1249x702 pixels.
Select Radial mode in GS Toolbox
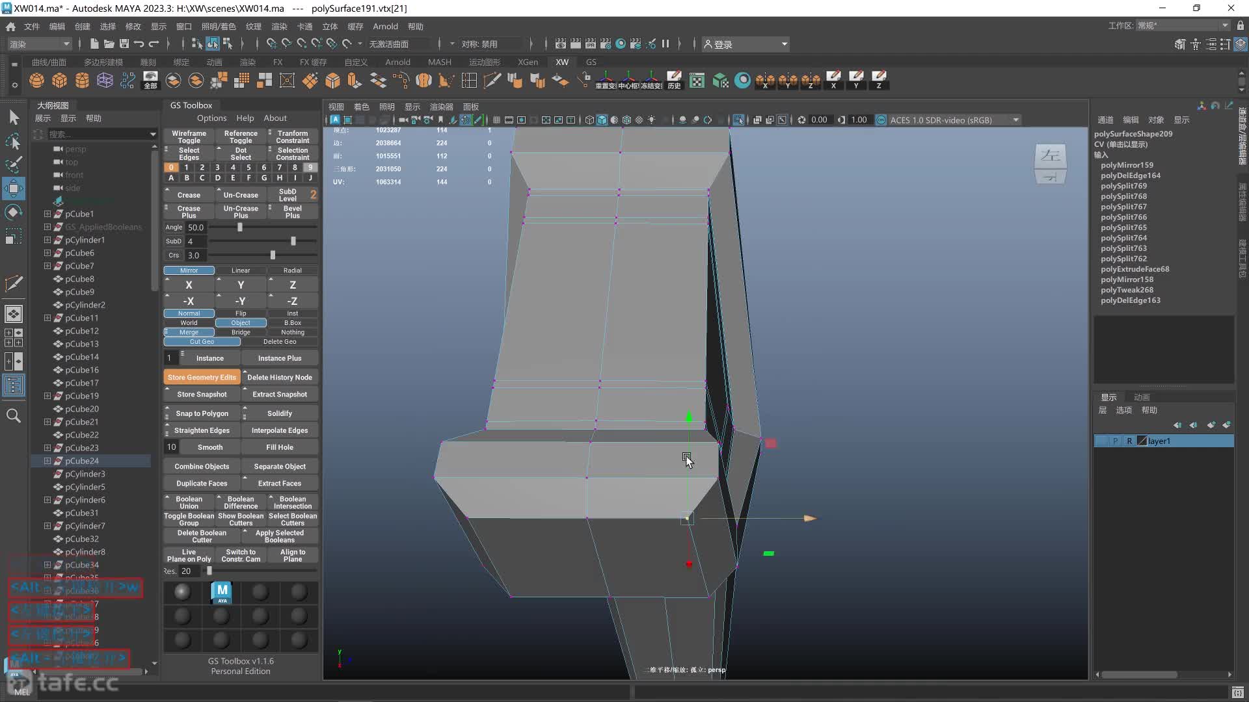pos(293,270)
